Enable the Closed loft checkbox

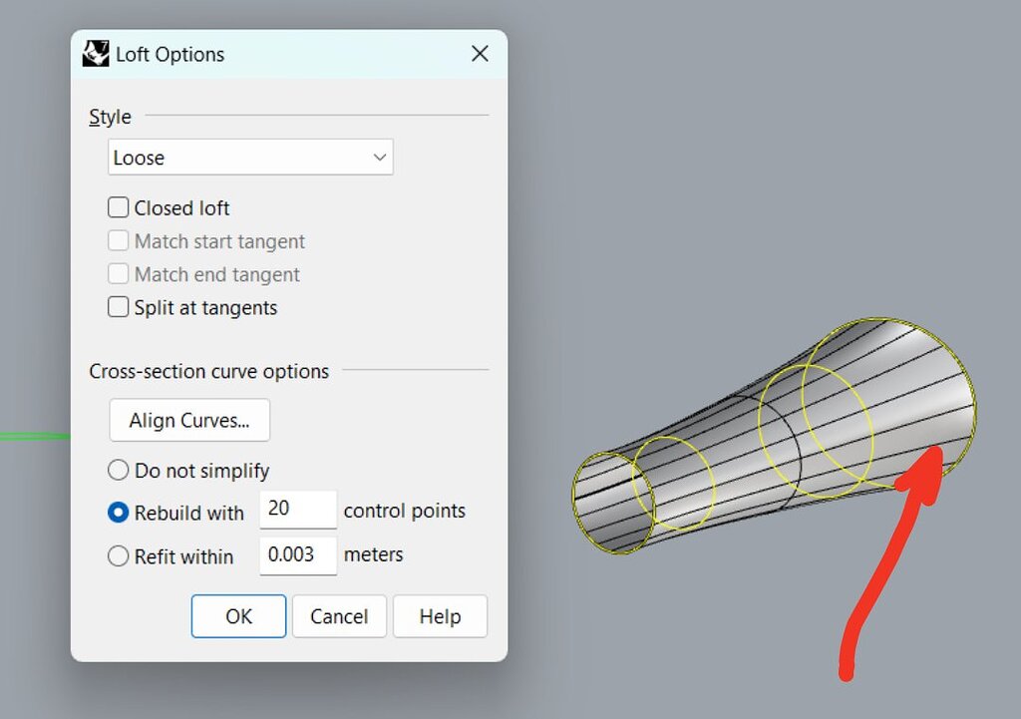(118, 207)
